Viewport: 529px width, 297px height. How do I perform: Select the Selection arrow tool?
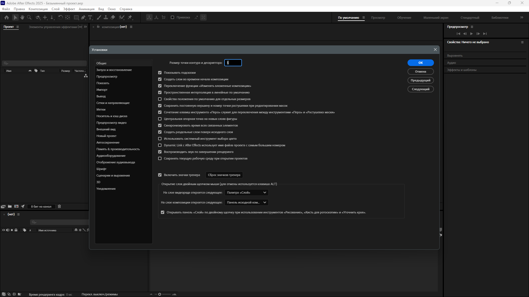[15, 17]
